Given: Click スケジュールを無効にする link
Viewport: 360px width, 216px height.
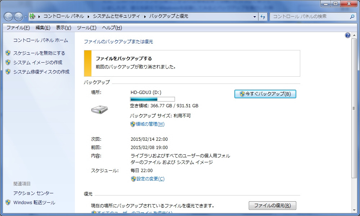Looking at the screenshot, I should tap(39, 53).
